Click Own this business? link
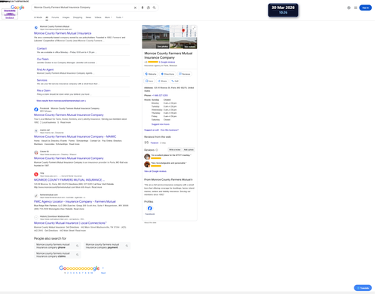The width and height of the screenshot is (377, 294). pyautogui.click(x=170, y=130)
